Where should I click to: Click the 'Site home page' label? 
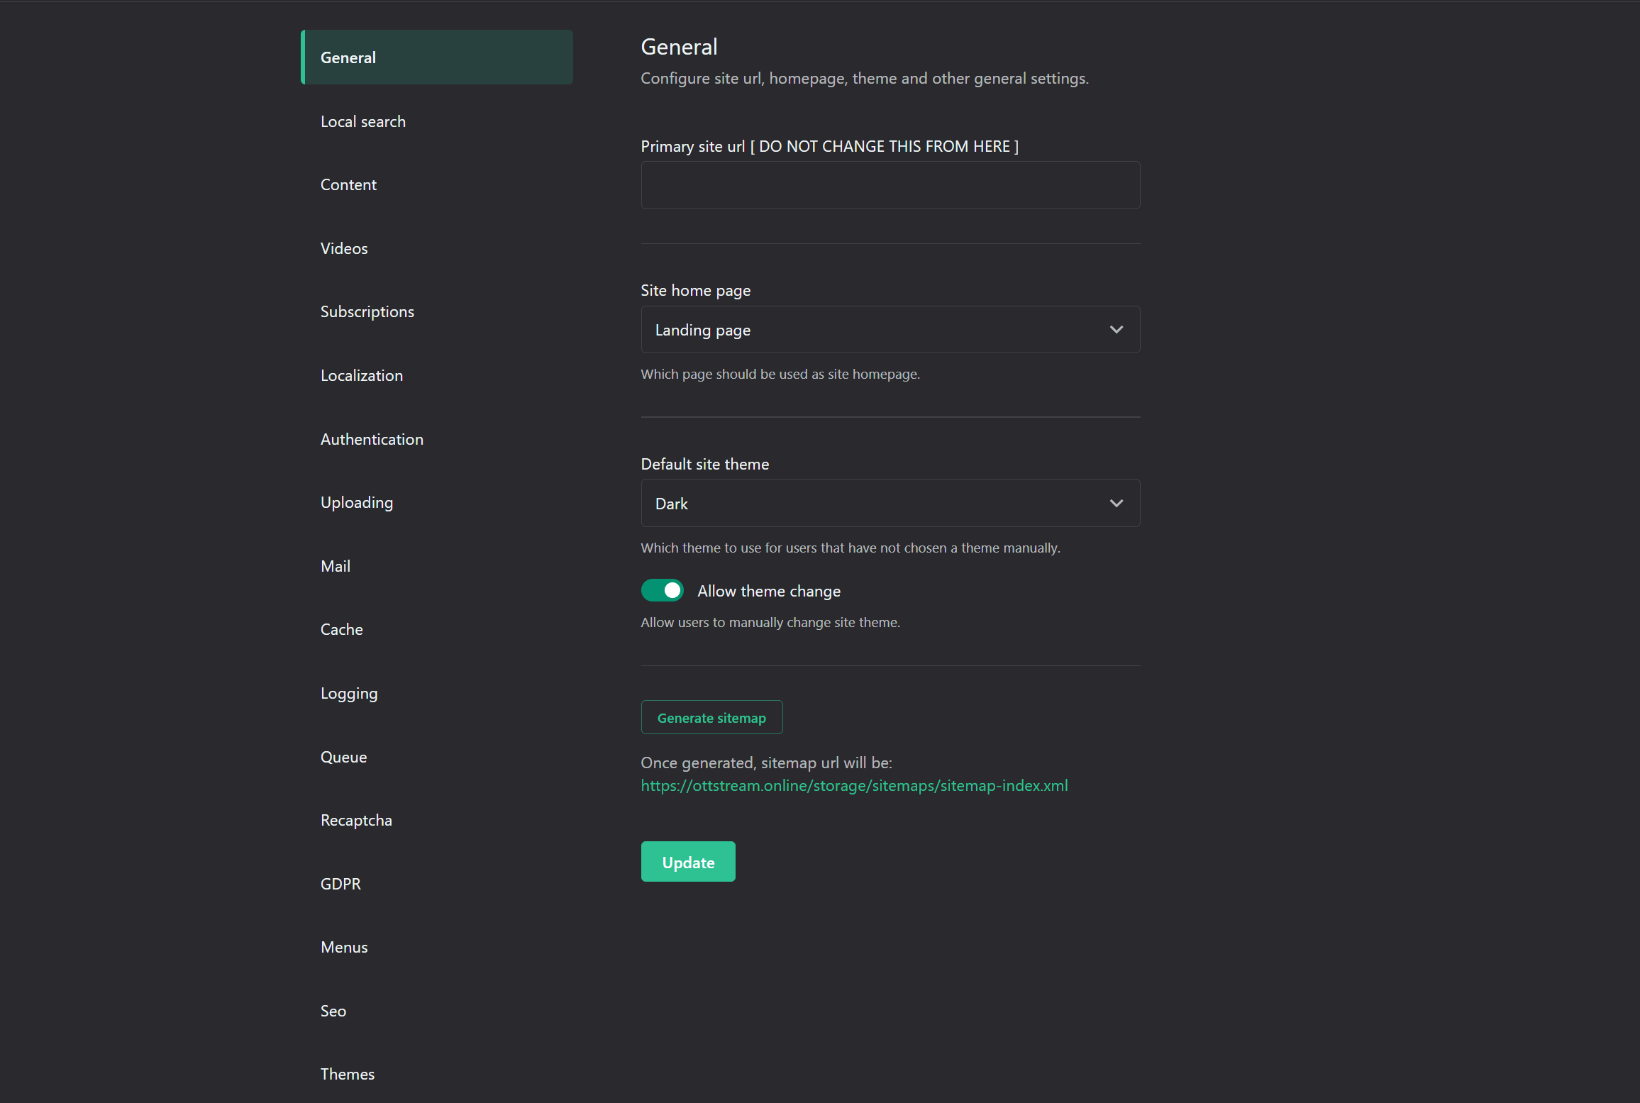click(695, 290)
